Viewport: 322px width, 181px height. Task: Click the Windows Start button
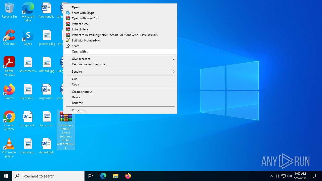point(6,176)
